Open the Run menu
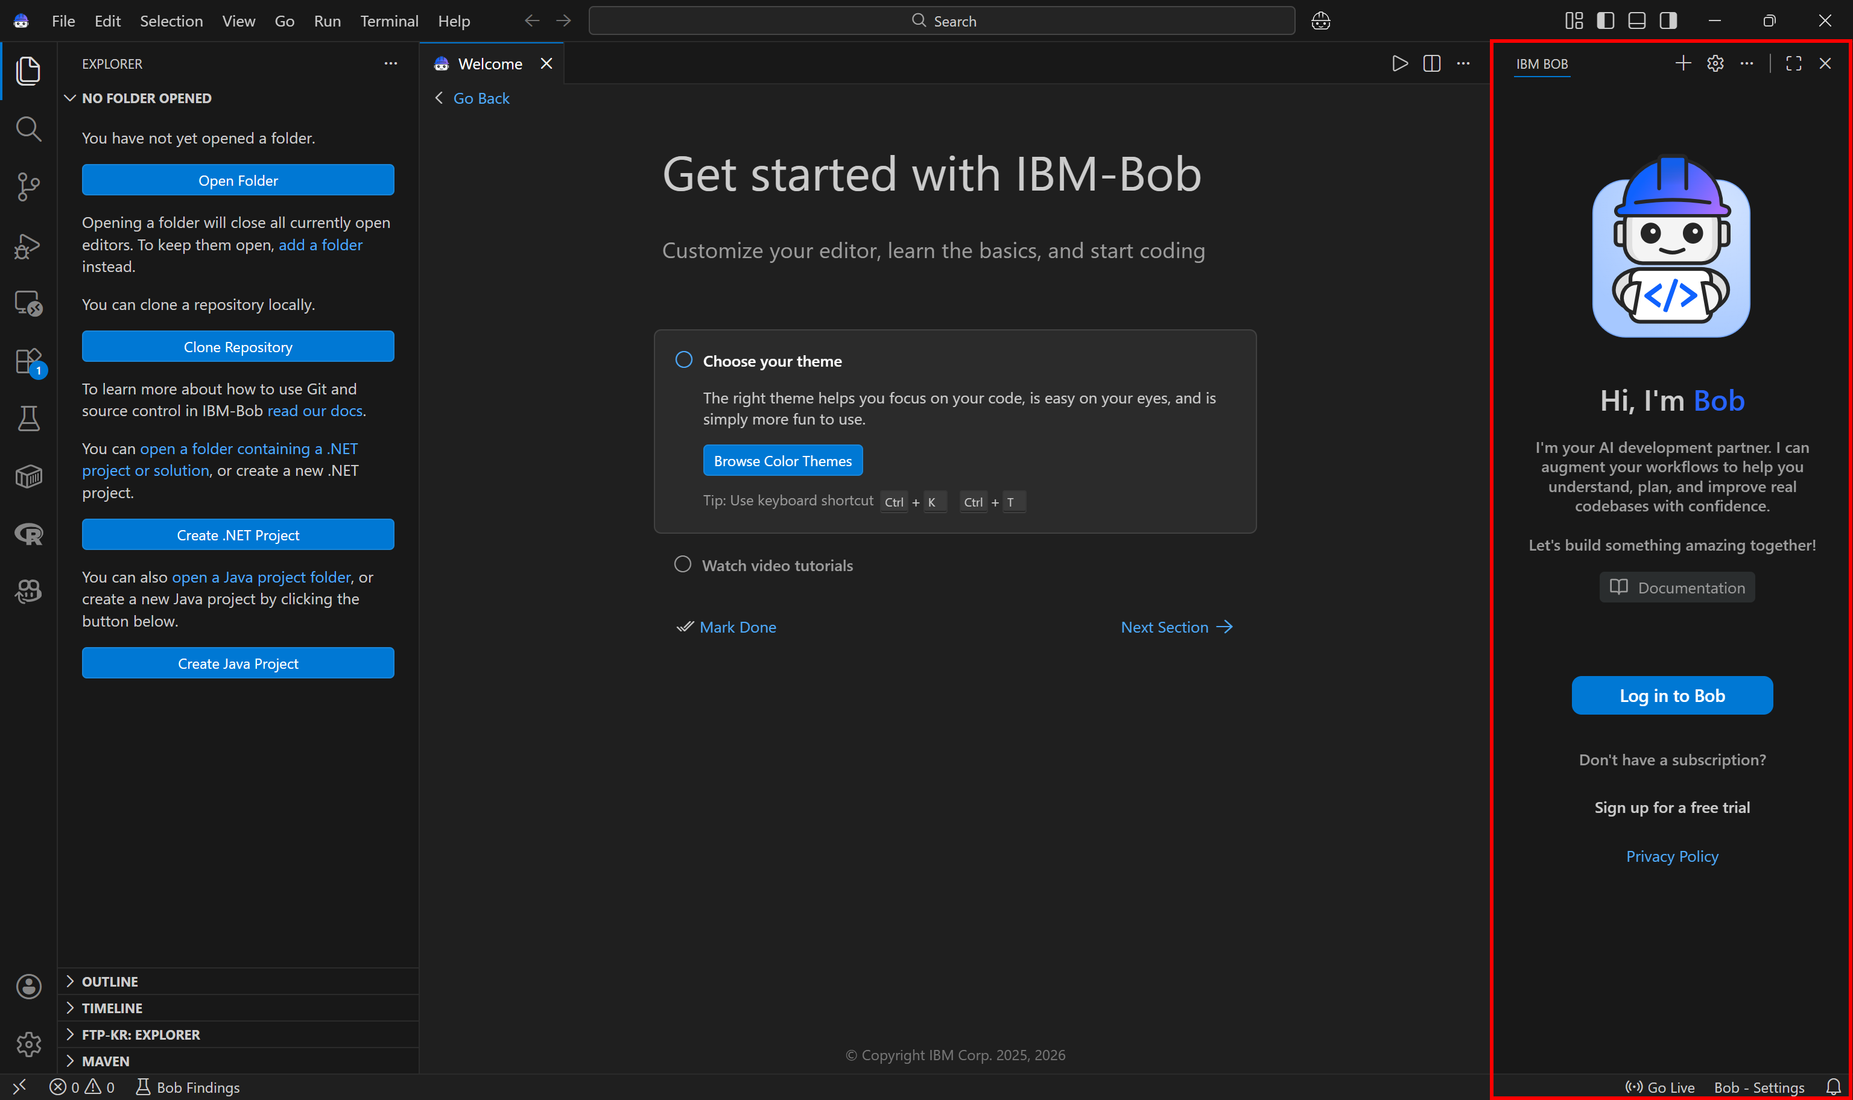The height and width of the screenshot is (1100, 1853). [x=327, y=21]
